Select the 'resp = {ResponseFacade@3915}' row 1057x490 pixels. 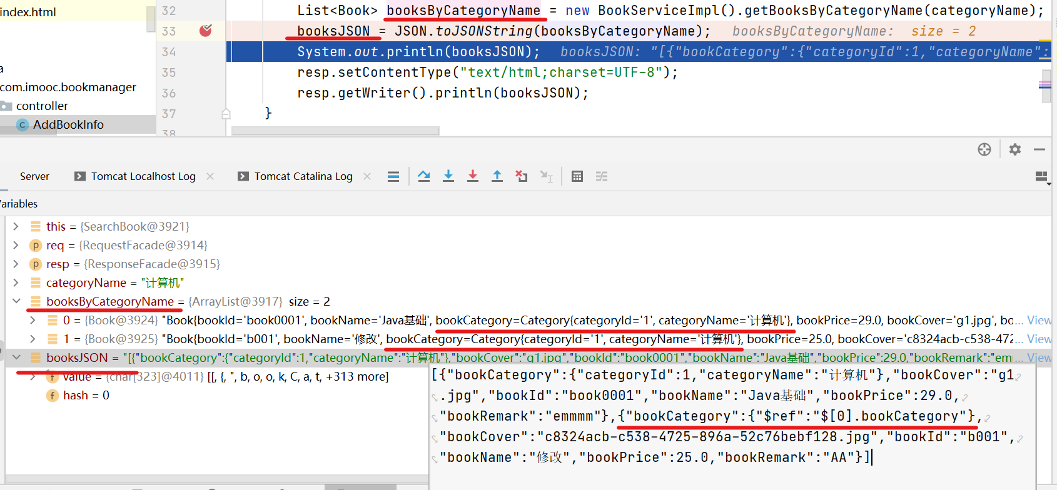tap(528, 264)
